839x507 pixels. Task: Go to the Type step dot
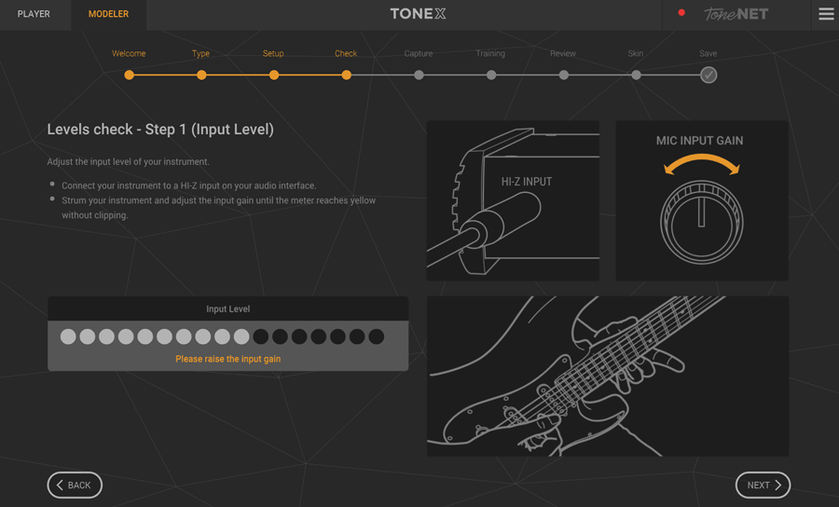click(x=201, y=75)
